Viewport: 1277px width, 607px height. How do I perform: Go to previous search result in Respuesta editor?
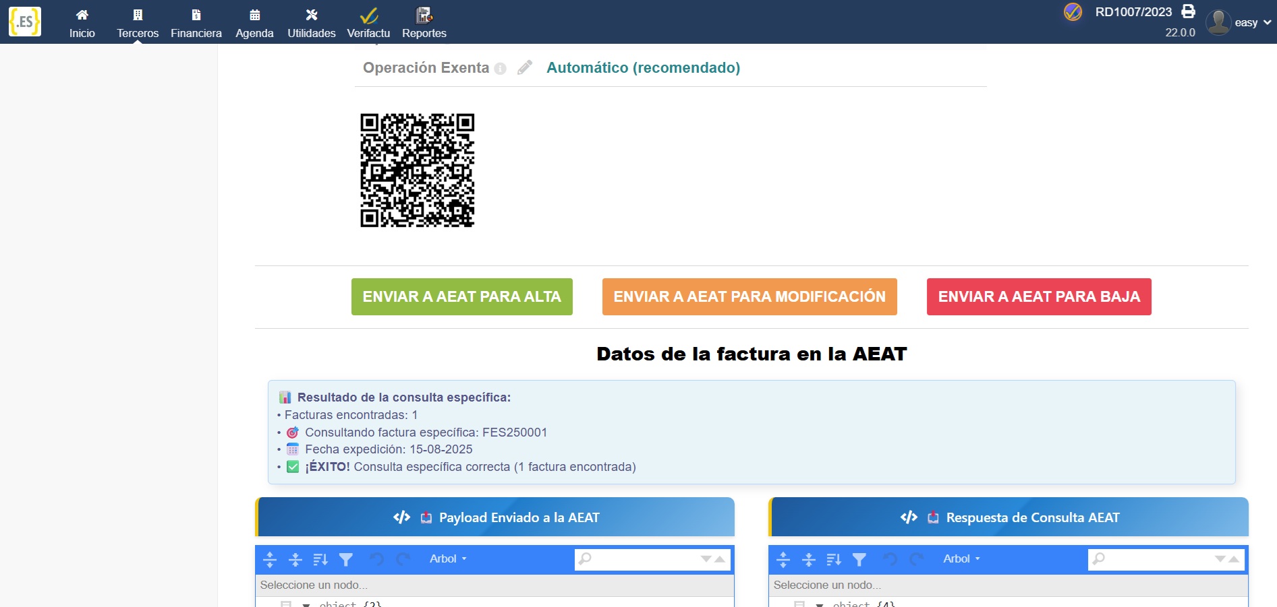pyautogui.click(x=1234, y=558)
